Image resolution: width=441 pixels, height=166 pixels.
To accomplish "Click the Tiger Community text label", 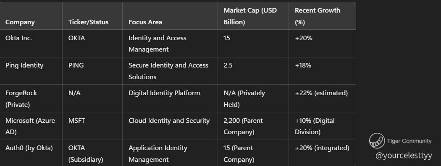I will [409, 141].
